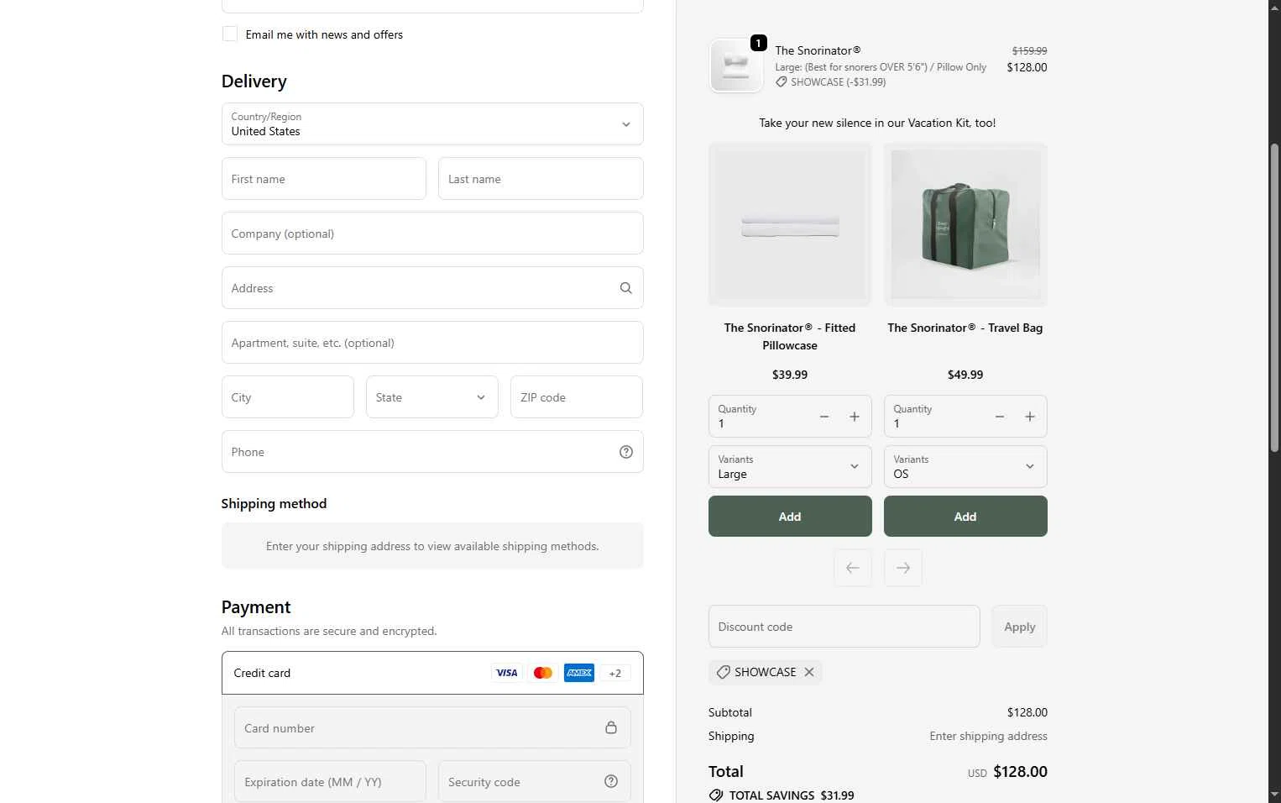Image resolution: width=1281 pixels, height=803 pixels.
Task: Add the Fitted Pillowcase to order
Action: [790, 517]
